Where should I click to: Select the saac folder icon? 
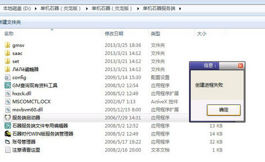point(8,53)
